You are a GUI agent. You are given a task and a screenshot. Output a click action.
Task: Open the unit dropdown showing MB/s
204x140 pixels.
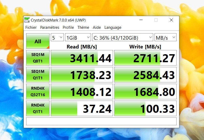165,37
